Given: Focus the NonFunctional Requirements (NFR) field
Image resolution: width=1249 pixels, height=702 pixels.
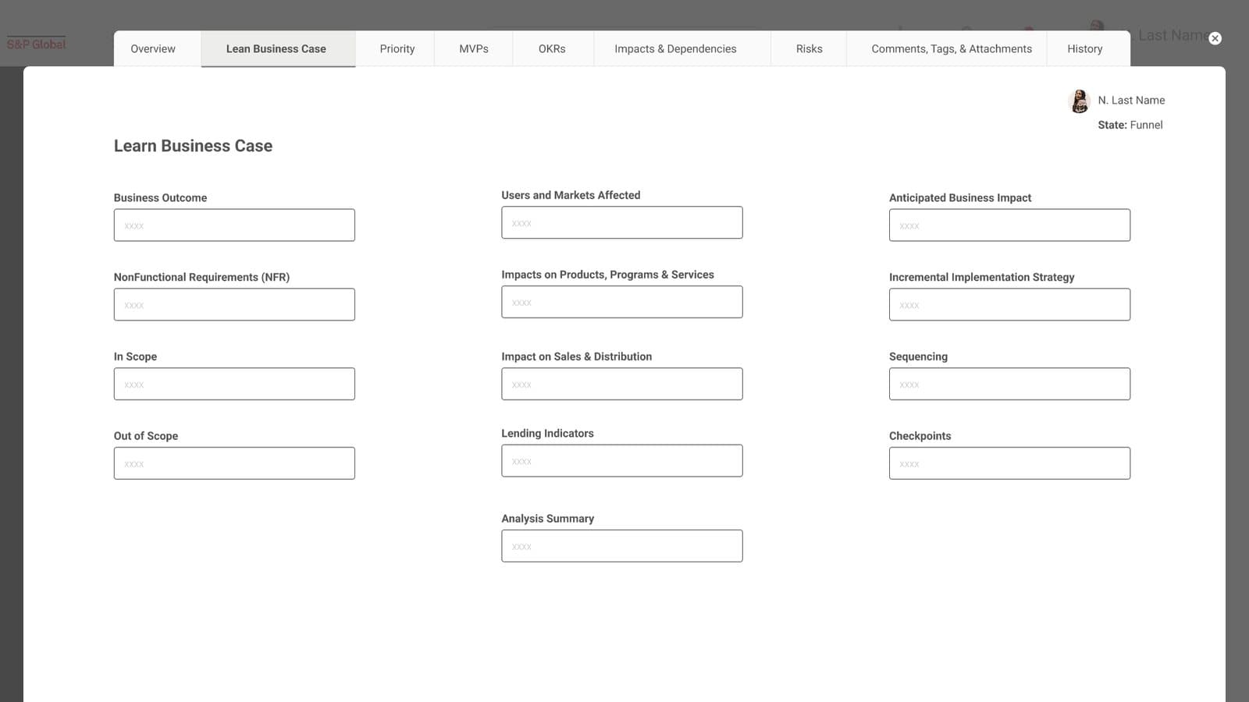Looking at the screenshot, I should point(234,304).
